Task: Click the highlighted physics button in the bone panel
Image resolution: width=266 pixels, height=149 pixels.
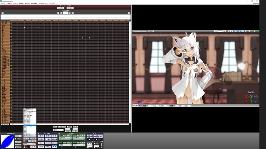Action: click(x=54, y=147)
